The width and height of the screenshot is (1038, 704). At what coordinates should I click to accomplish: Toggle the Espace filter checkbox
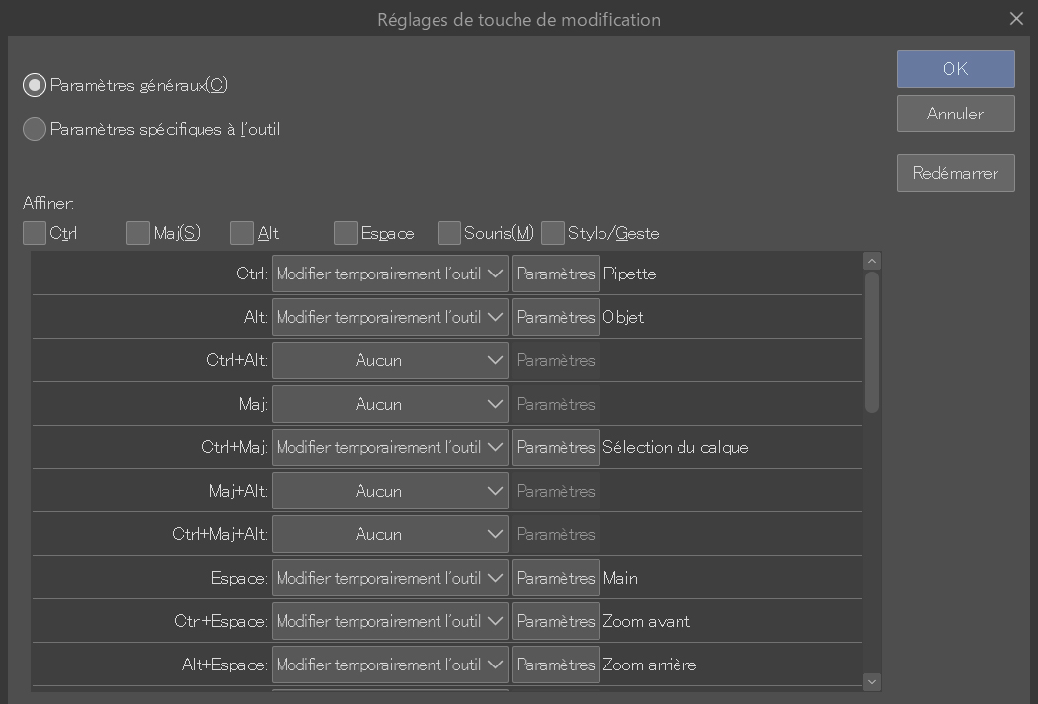pyautogui.click(x=346, y=233)
